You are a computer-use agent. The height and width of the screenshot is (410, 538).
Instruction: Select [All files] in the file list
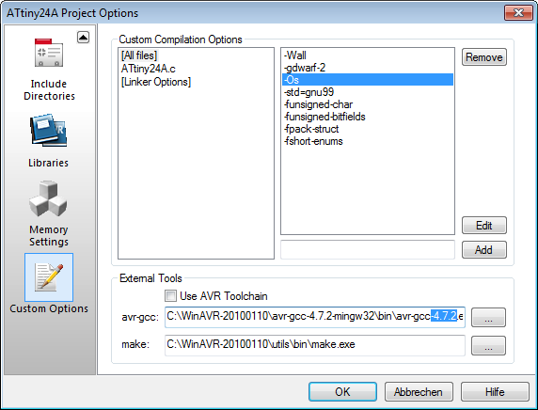point(139,55)
